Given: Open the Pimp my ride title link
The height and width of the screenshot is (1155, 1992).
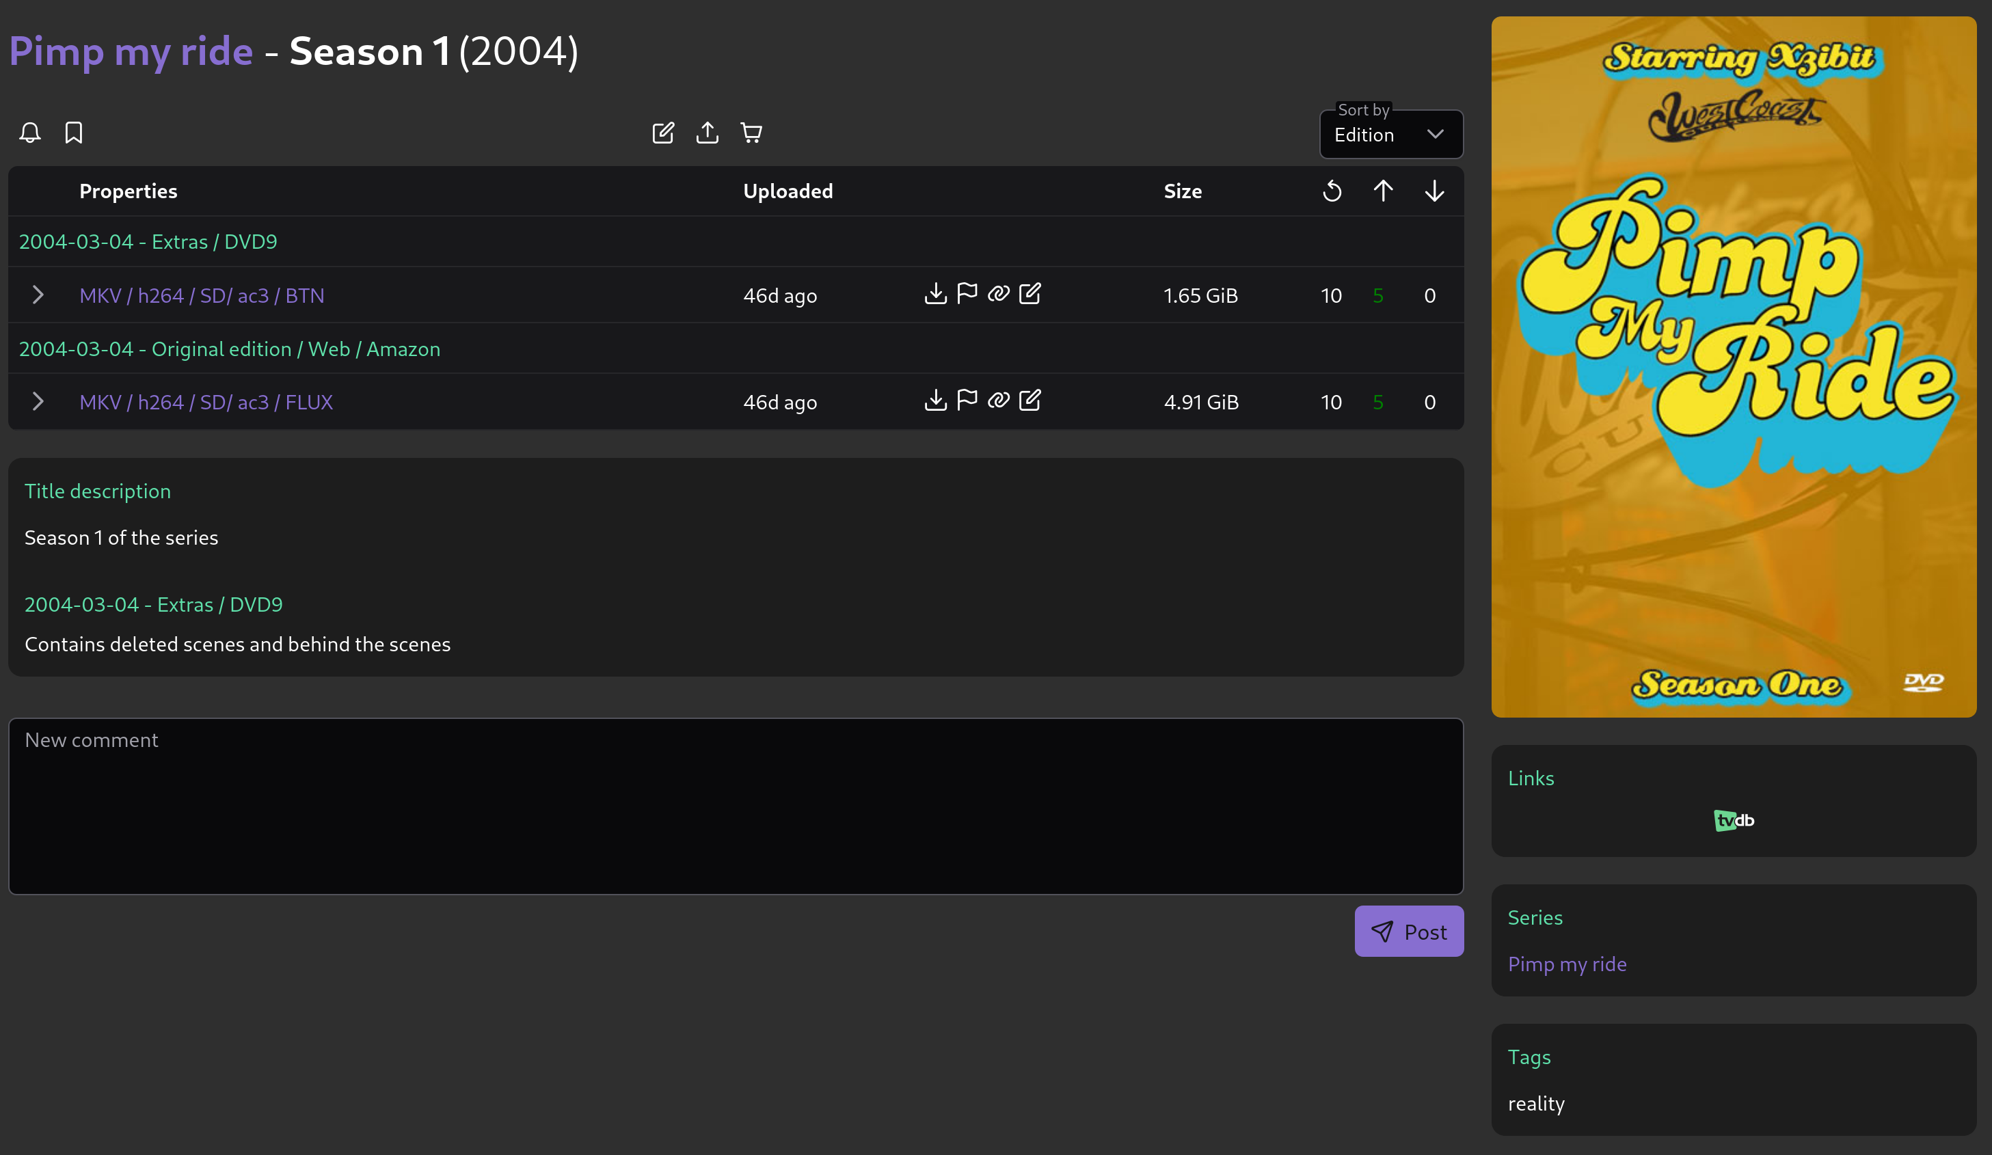Looking at the screenshot, I should [x=131, y=52].
